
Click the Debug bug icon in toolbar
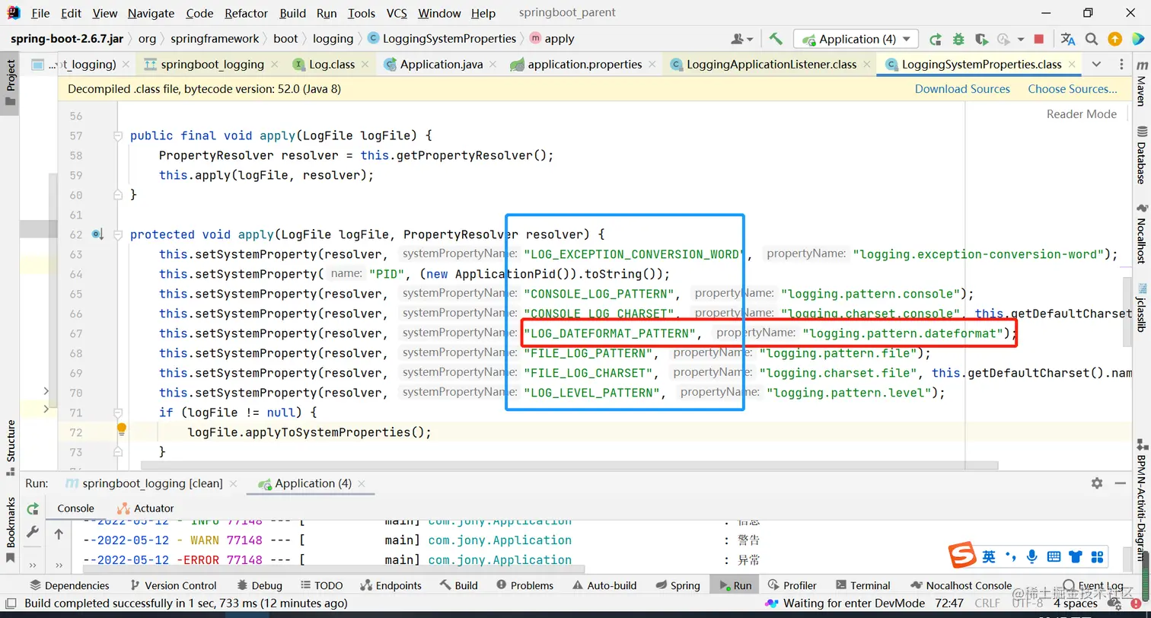point(958,39)
